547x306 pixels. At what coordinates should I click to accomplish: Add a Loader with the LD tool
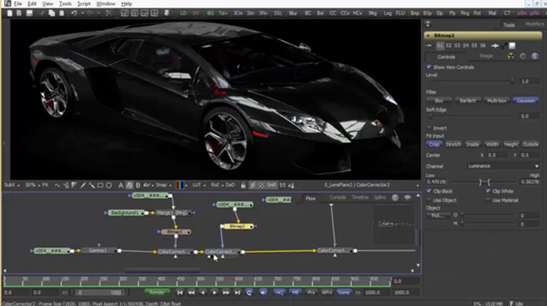[183, 13]
